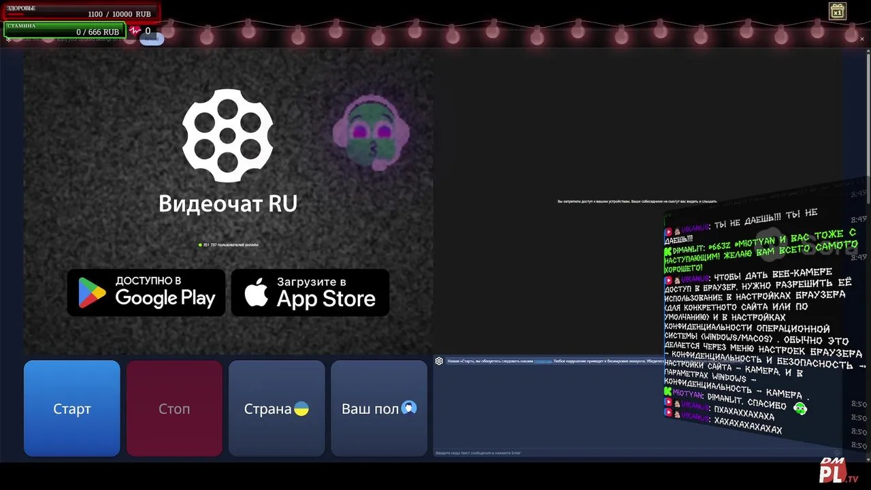Click the MIOTYAN username in stream chat

688,394
